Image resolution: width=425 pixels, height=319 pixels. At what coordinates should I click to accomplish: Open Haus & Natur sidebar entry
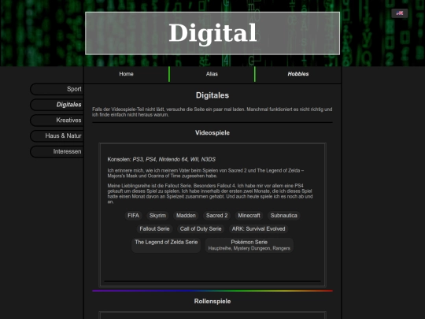coord(57,136)
